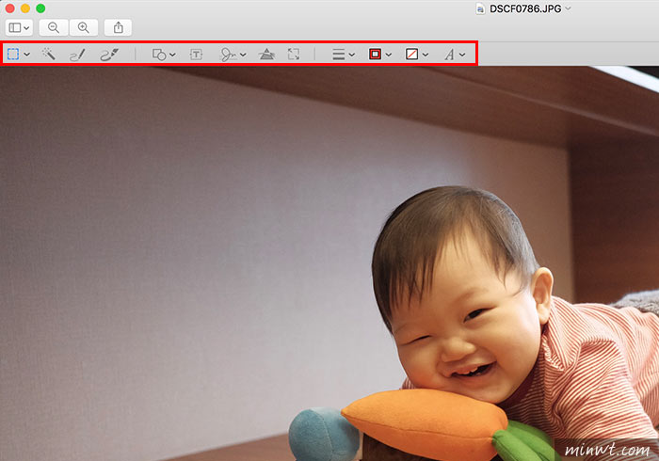Click the DSCF0786.JPG window title

click(x=525, y=8)
